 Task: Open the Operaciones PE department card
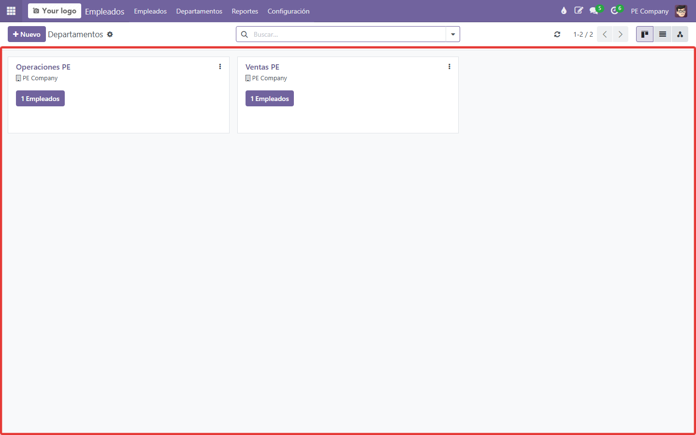[x=118, y=95]
